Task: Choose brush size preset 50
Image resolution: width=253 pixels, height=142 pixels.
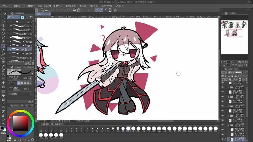Action: [138, 129]
